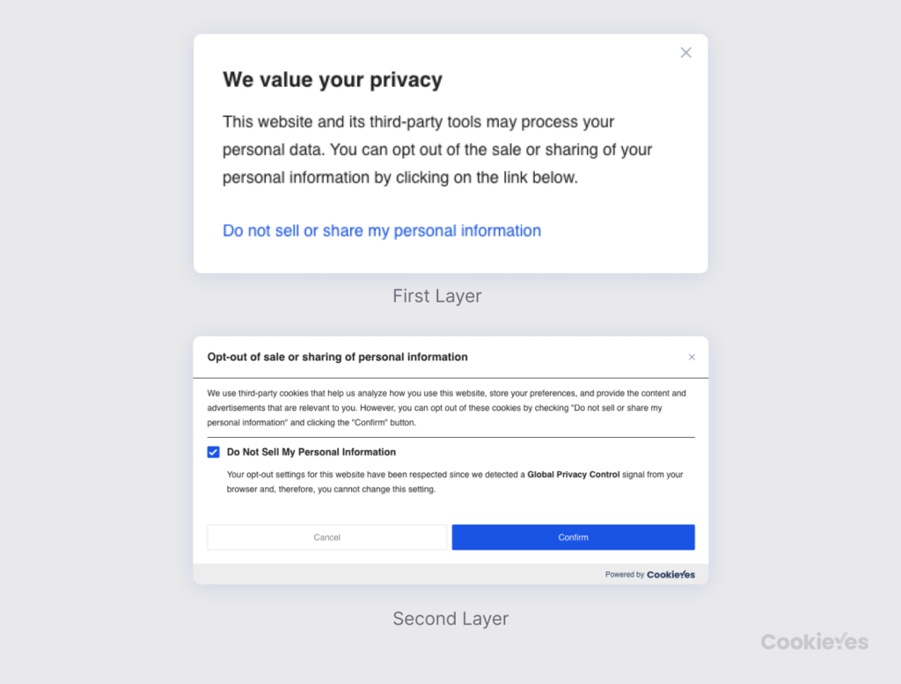Click the "Opt-out of sale or sharing" title
This screenshot has width=901, height=684.
pos(337,357)
